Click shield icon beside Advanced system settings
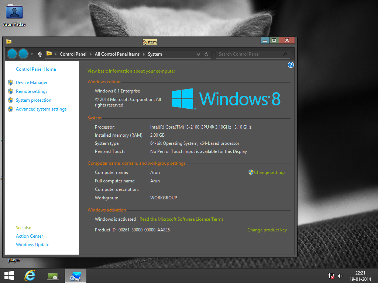Screen dimensions: 378x283 (10, 109)
